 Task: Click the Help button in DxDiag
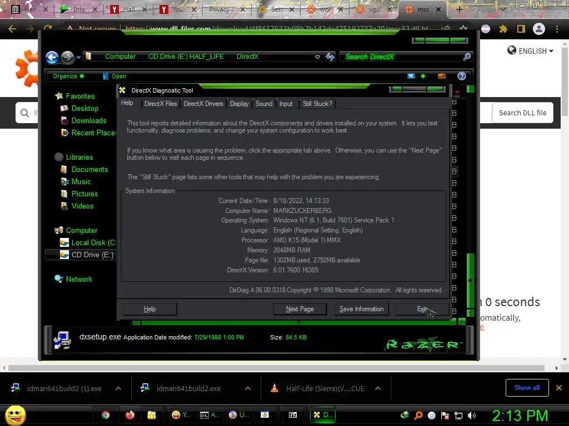(x=149, y=309)
